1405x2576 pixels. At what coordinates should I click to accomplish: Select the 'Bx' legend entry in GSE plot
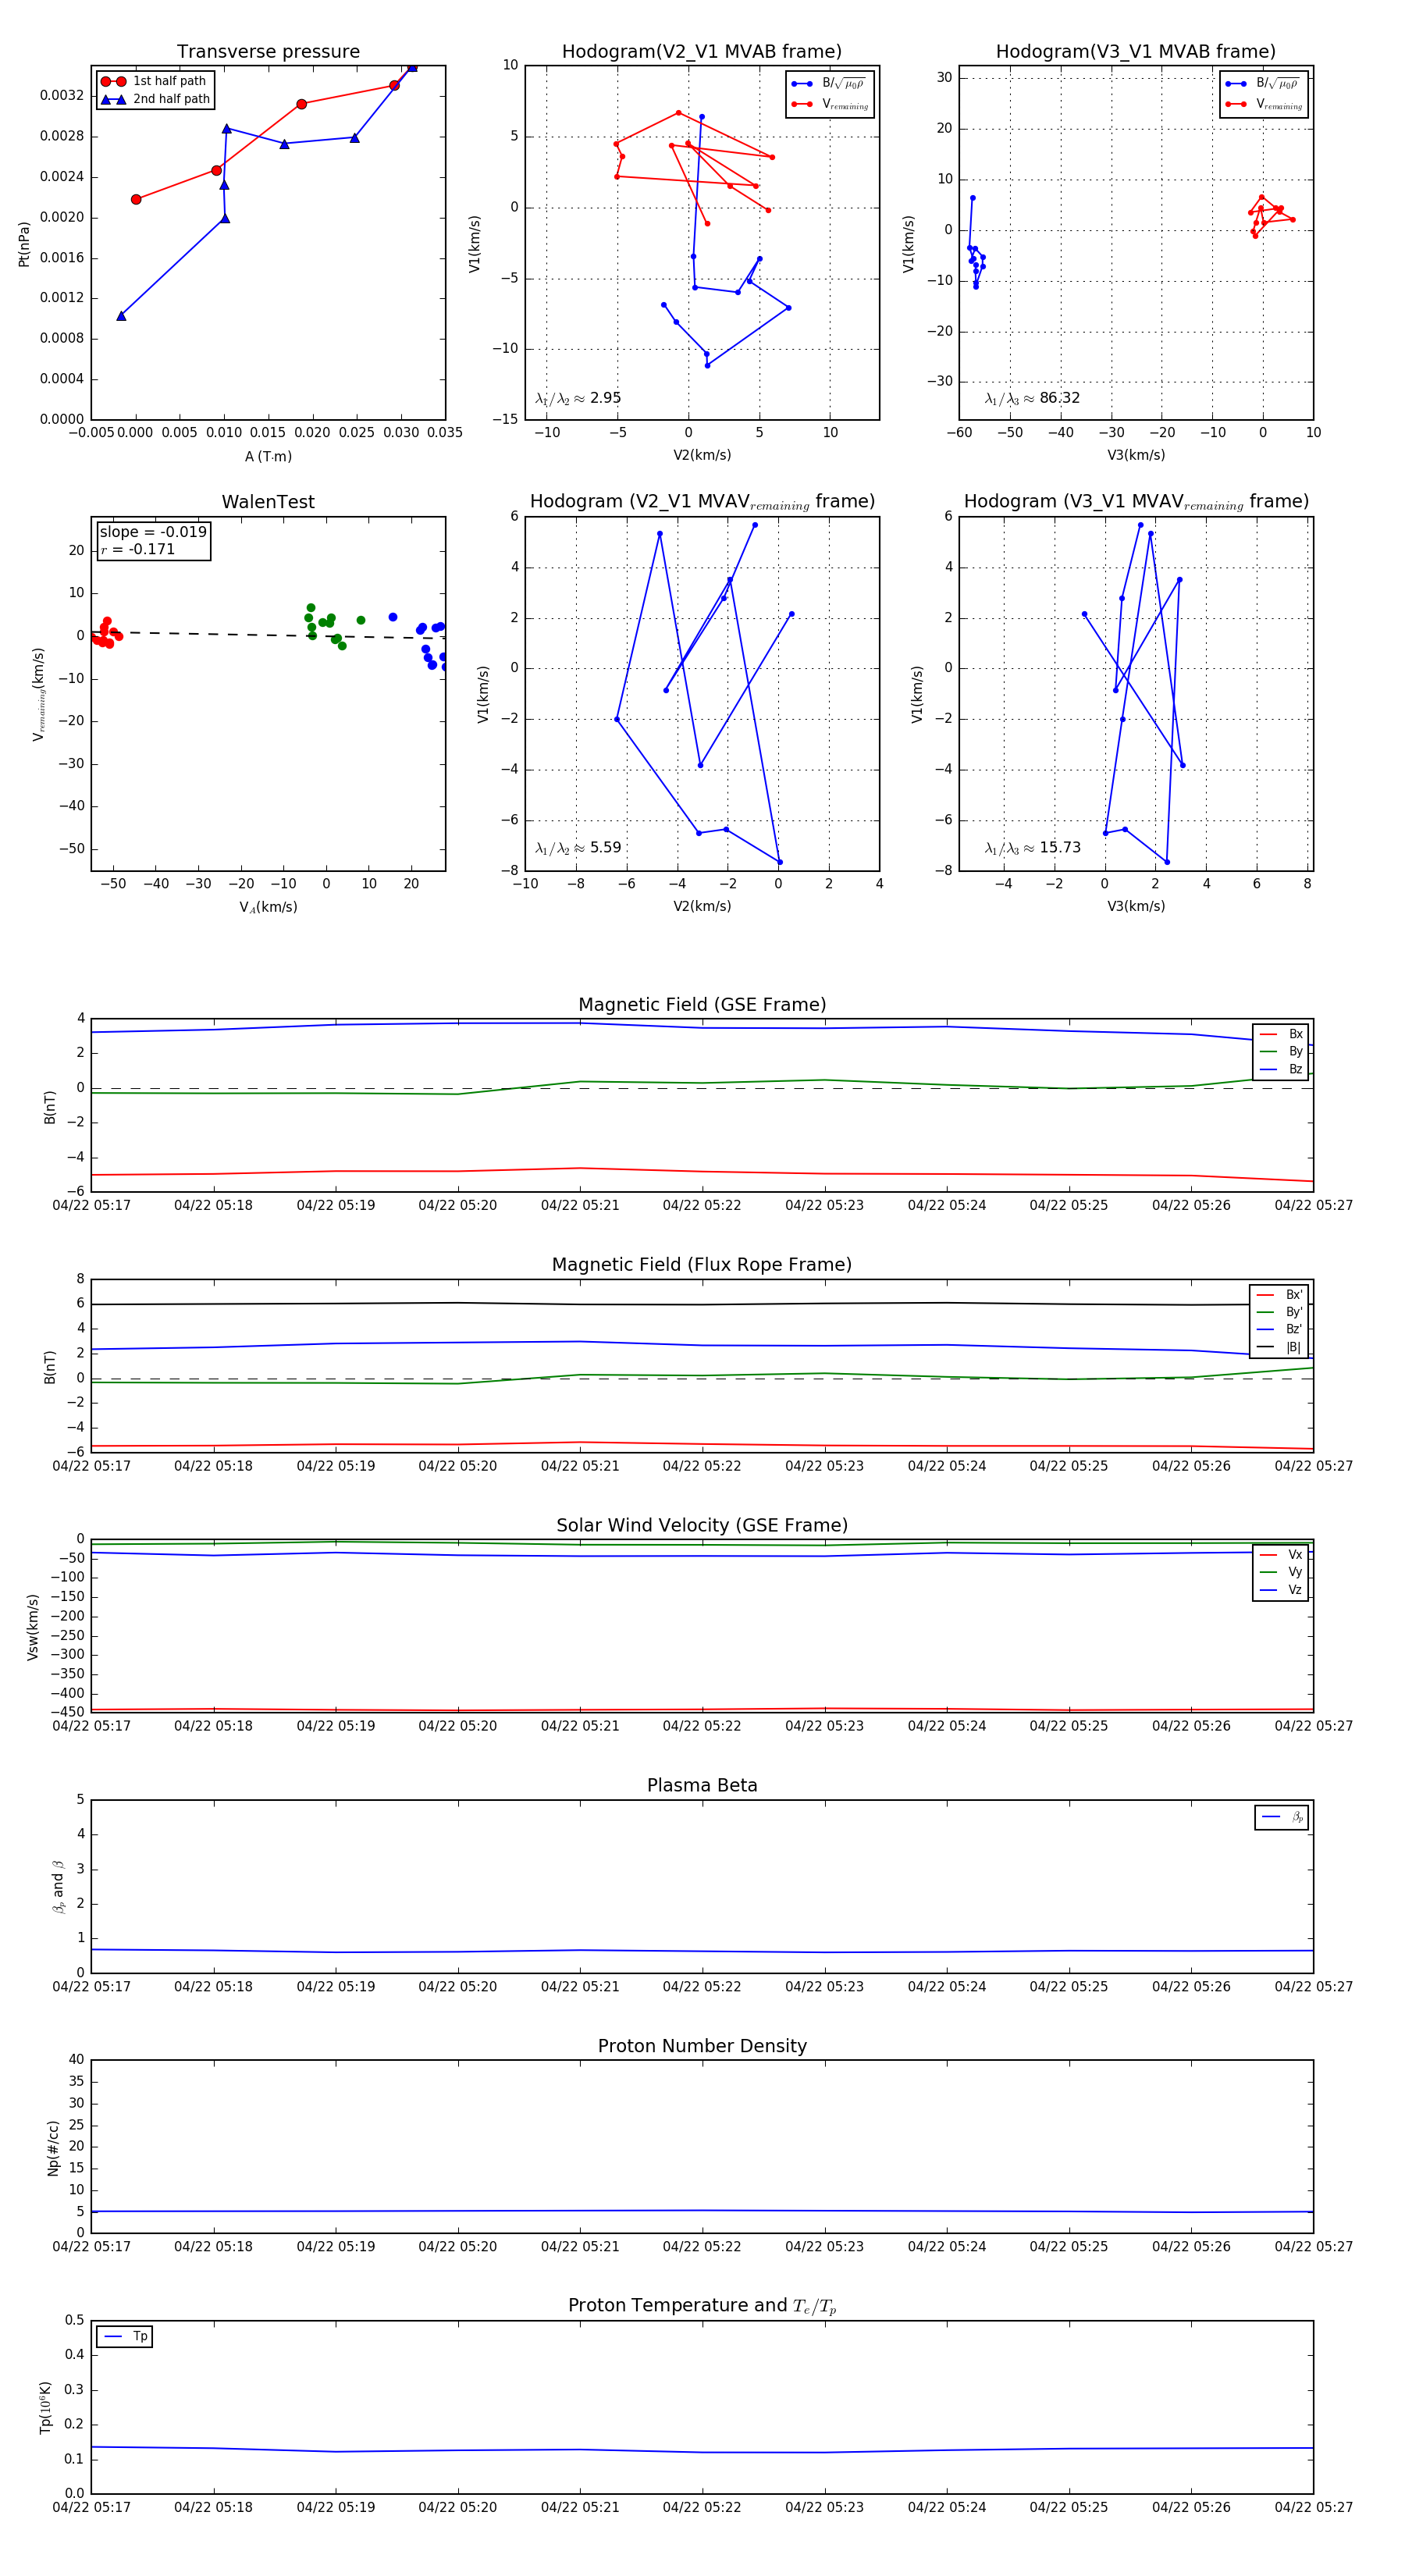1281,1034
